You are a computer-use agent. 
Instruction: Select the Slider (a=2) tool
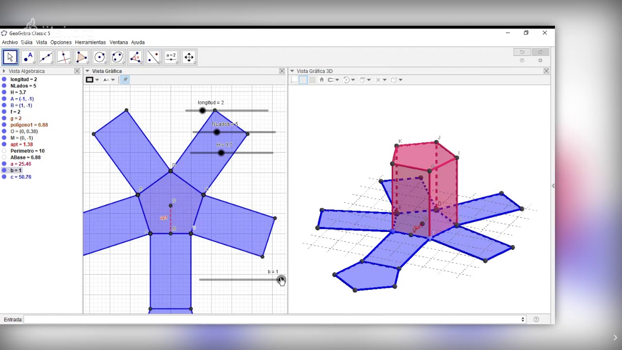click(171, 57)
